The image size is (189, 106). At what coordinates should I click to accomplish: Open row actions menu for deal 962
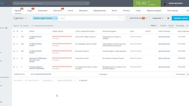click(x=17, y=51)
